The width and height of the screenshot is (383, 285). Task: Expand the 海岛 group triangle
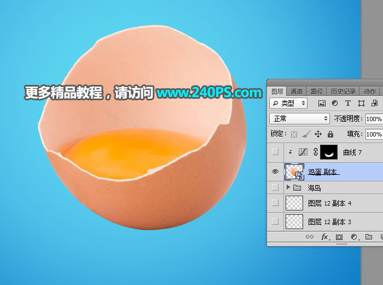coord(288,187)
